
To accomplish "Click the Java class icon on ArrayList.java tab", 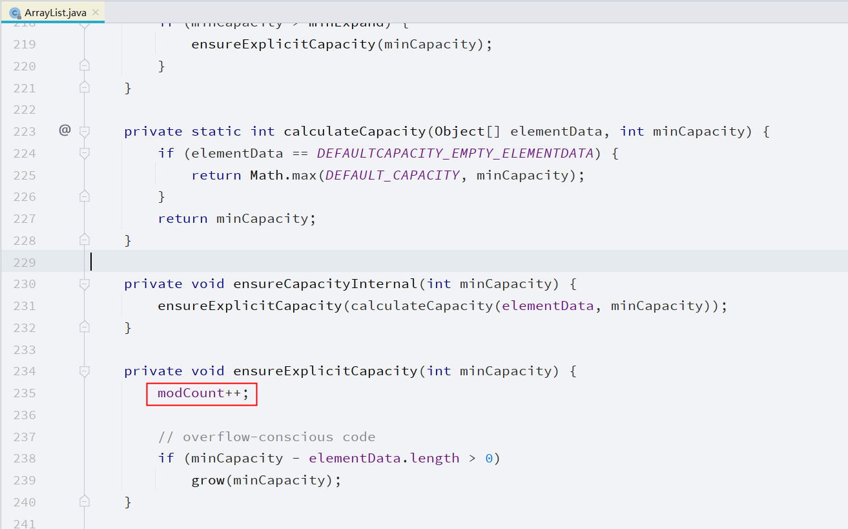I will pyautogui.click(x=15, y=13).
